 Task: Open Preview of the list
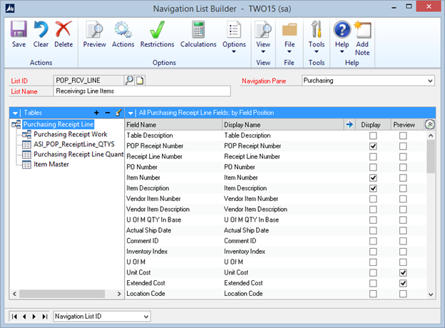click(95, 34)
